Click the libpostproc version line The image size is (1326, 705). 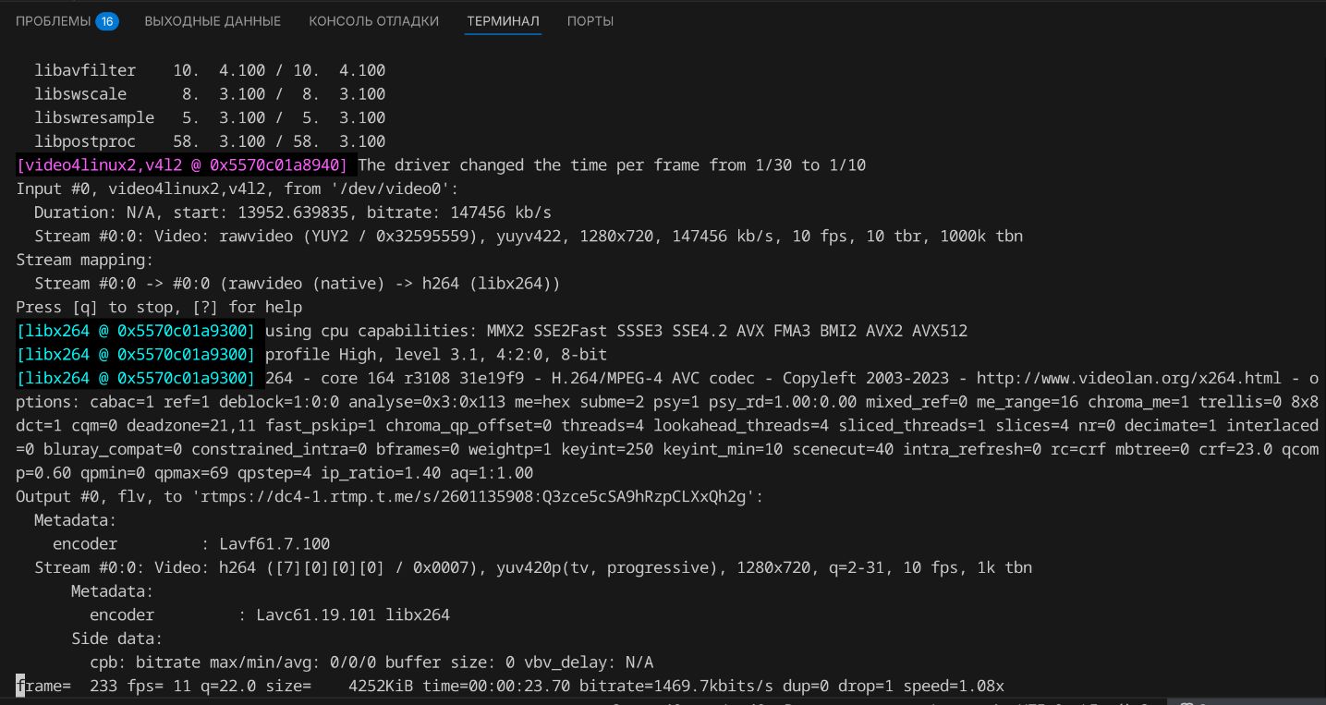click(210, 141)
